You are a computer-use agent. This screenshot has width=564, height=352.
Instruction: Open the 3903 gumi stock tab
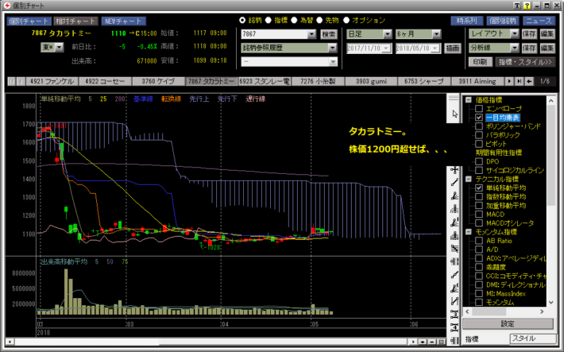[371, 81]
